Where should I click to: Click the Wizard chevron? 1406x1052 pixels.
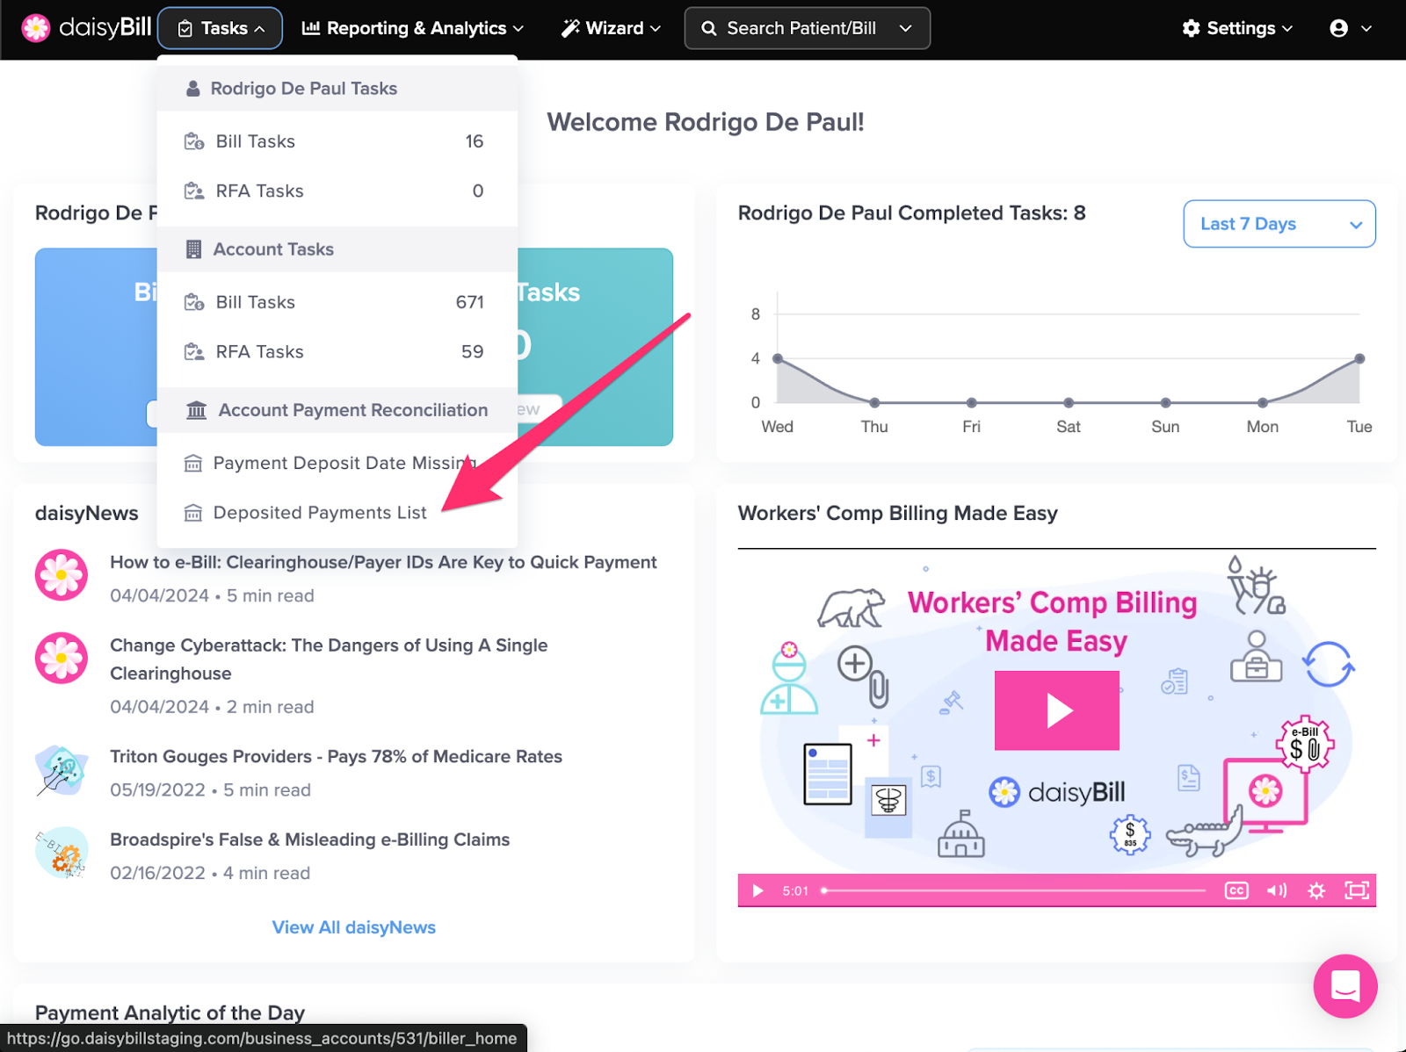[656, 29]
